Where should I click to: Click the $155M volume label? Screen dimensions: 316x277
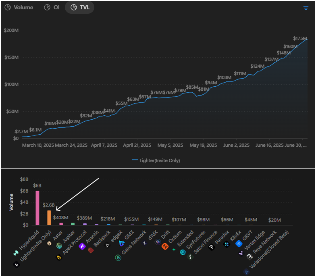pyautogui.click(x=131, y=219)
